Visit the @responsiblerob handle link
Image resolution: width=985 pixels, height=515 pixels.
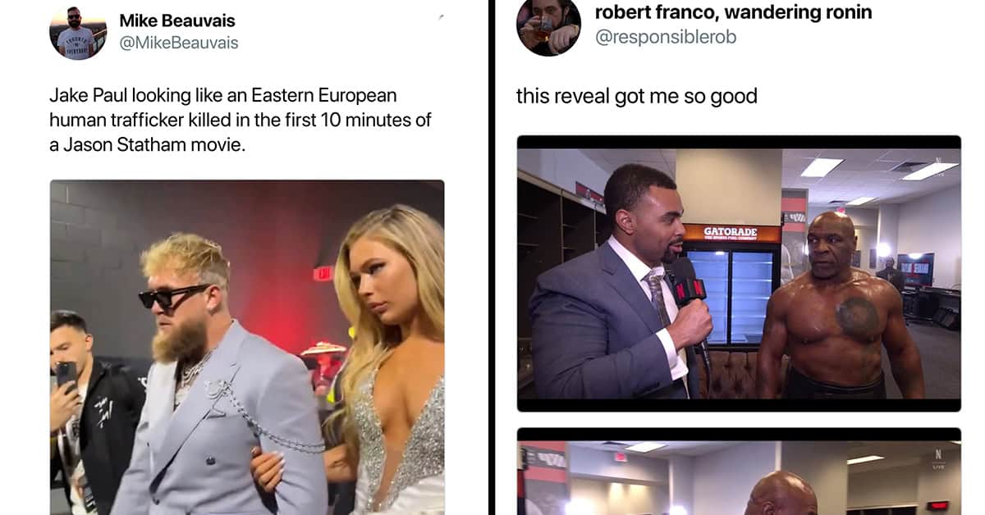(666, 37)
